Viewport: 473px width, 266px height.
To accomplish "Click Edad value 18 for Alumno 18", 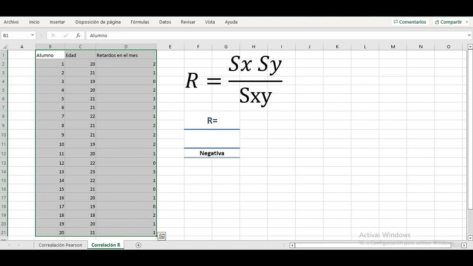I will [80, 215].
